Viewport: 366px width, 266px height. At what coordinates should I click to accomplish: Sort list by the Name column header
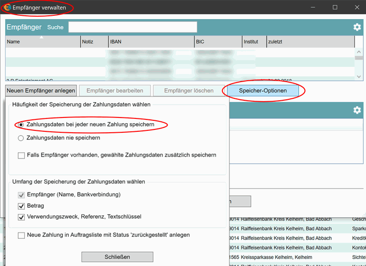(43, 42)
